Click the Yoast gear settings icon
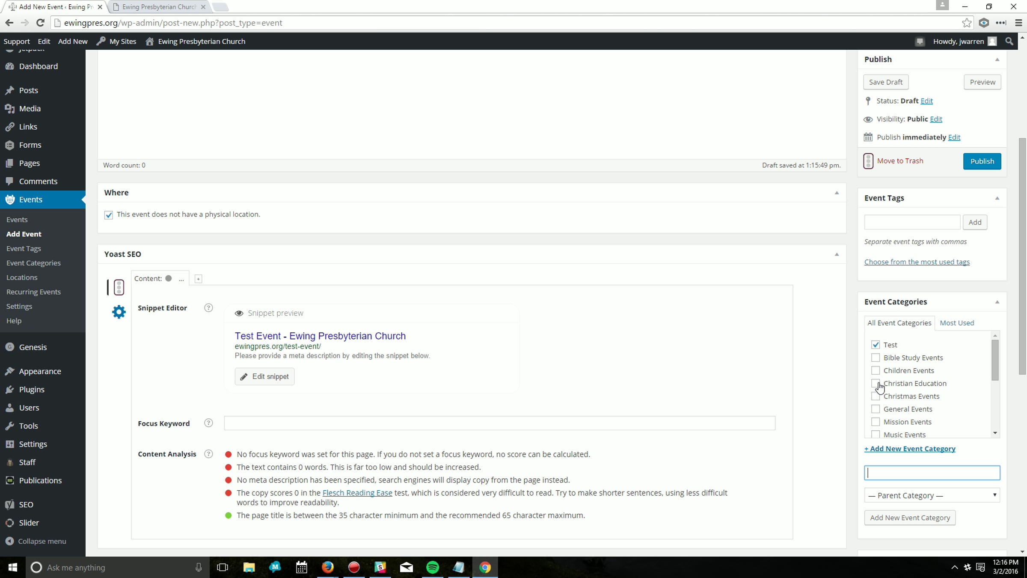Image resolution: width=1027 pixels, height=578 pixels. pos(119,312)
